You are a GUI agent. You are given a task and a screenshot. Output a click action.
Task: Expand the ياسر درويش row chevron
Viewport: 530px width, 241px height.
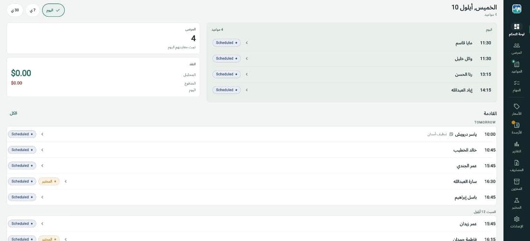click(x=42, y=134)
